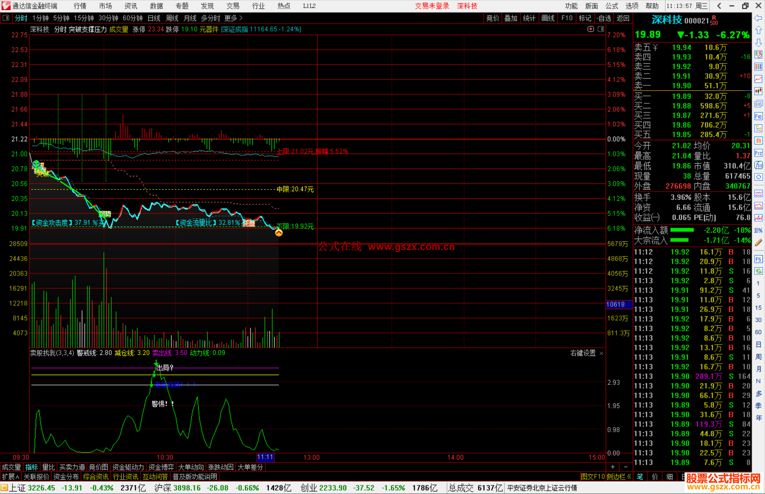Click the 10% zoom sidebar icon

point(758,231)
